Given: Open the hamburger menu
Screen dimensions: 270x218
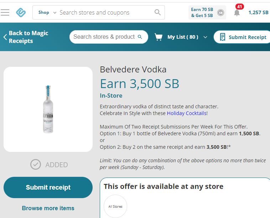Looking at the screenshot, I should click(5, 12).
